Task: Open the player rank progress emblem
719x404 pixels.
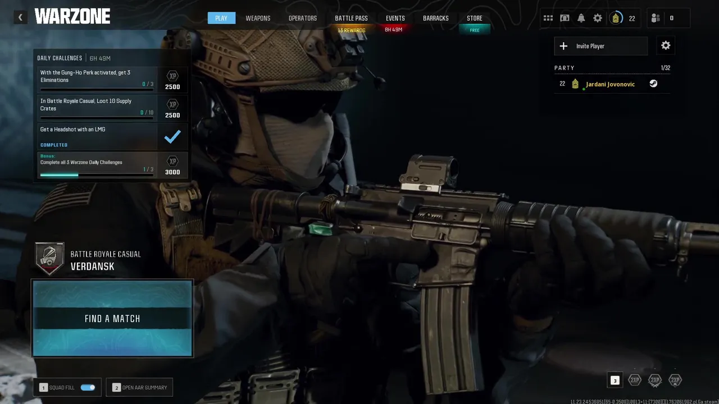Action: (616, 18)
